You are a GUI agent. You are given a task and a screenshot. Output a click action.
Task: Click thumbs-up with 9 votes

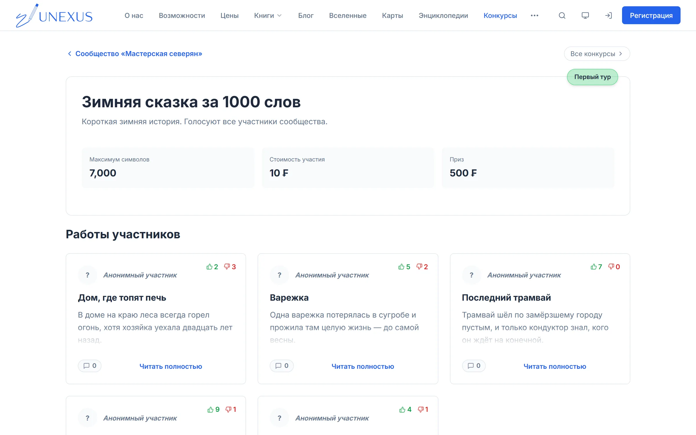[213, 409]
